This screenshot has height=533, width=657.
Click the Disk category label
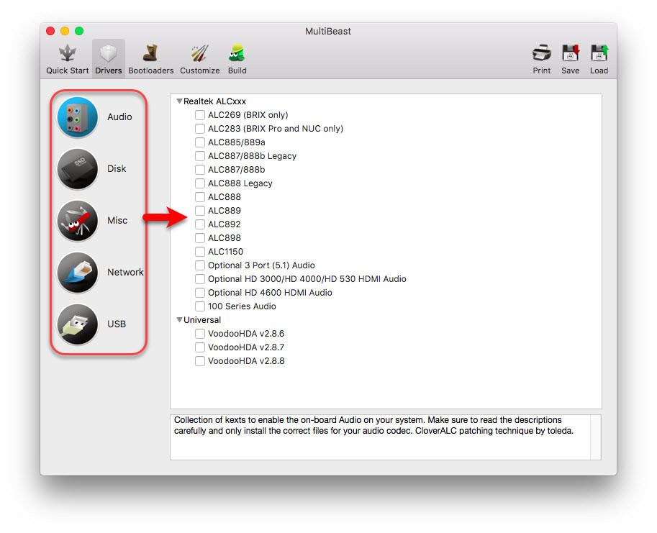[117, 169]
